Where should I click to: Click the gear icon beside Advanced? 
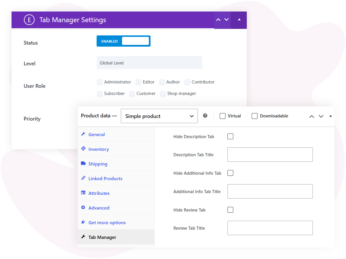83,207
